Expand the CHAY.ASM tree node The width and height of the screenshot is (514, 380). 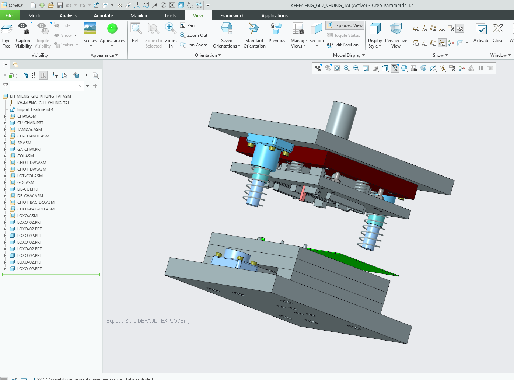5,116
